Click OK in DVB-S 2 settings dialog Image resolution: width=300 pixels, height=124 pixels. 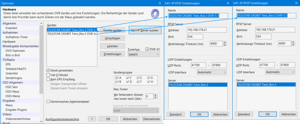[x=268, y=114]
